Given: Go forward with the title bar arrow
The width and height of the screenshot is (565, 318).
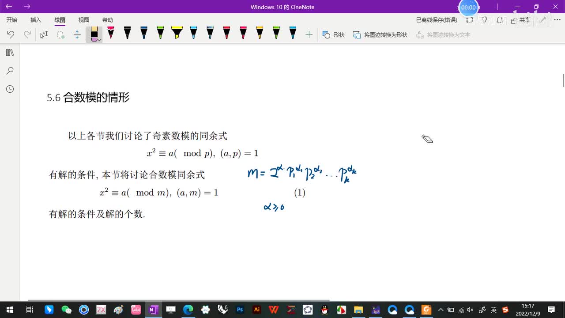Looking at the screenshot, I should point(27,7).
